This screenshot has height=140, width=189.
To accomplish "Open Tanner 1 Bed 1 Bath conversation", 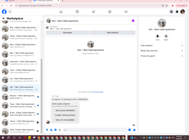I will point(20,123).
